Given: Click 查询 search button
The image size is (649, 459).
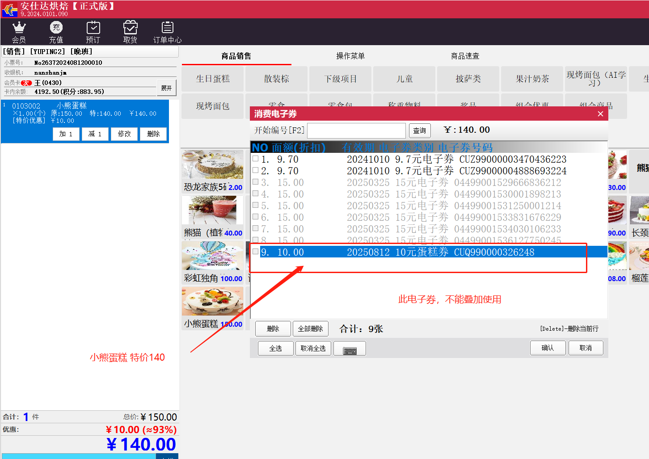Looking at the screenshot, I should (x=420, y=131).
